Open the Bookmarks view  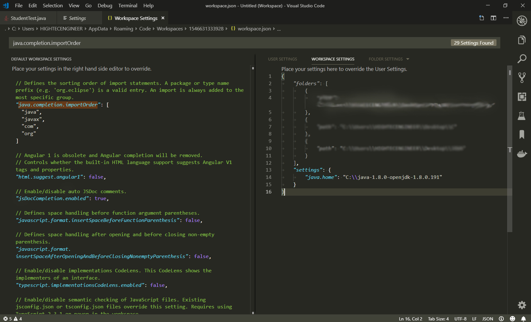(522, 135)
